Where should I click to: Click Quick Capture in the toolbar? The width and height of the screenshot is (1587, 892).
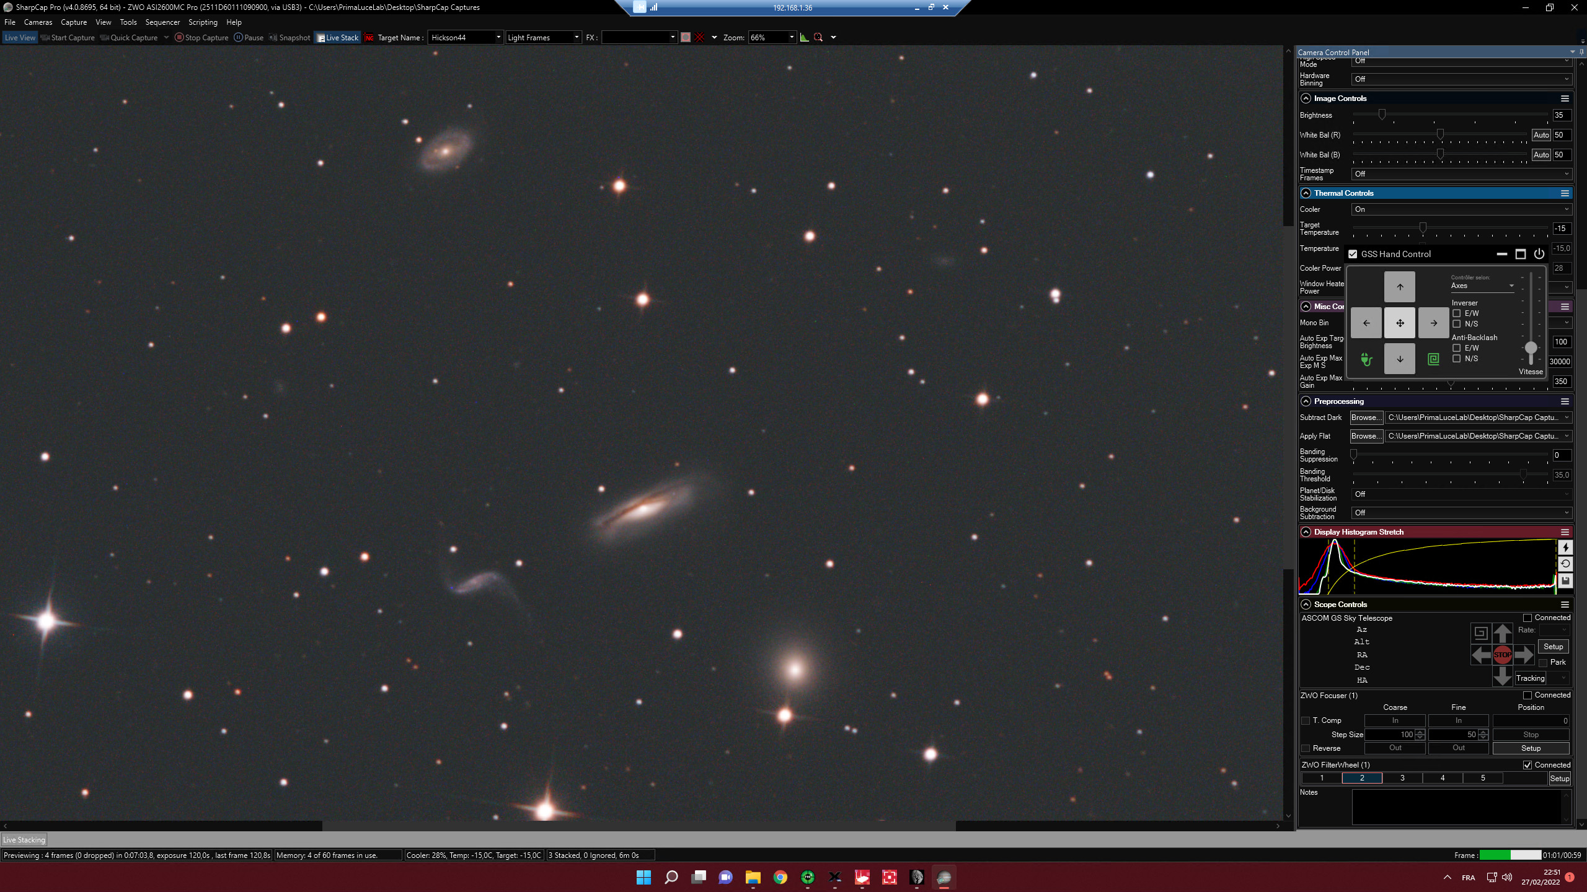[x=129, y=38]
